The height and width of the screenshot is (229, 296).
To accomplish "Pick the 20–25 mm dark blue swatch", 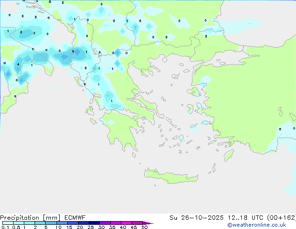I will tap(83, 223).
